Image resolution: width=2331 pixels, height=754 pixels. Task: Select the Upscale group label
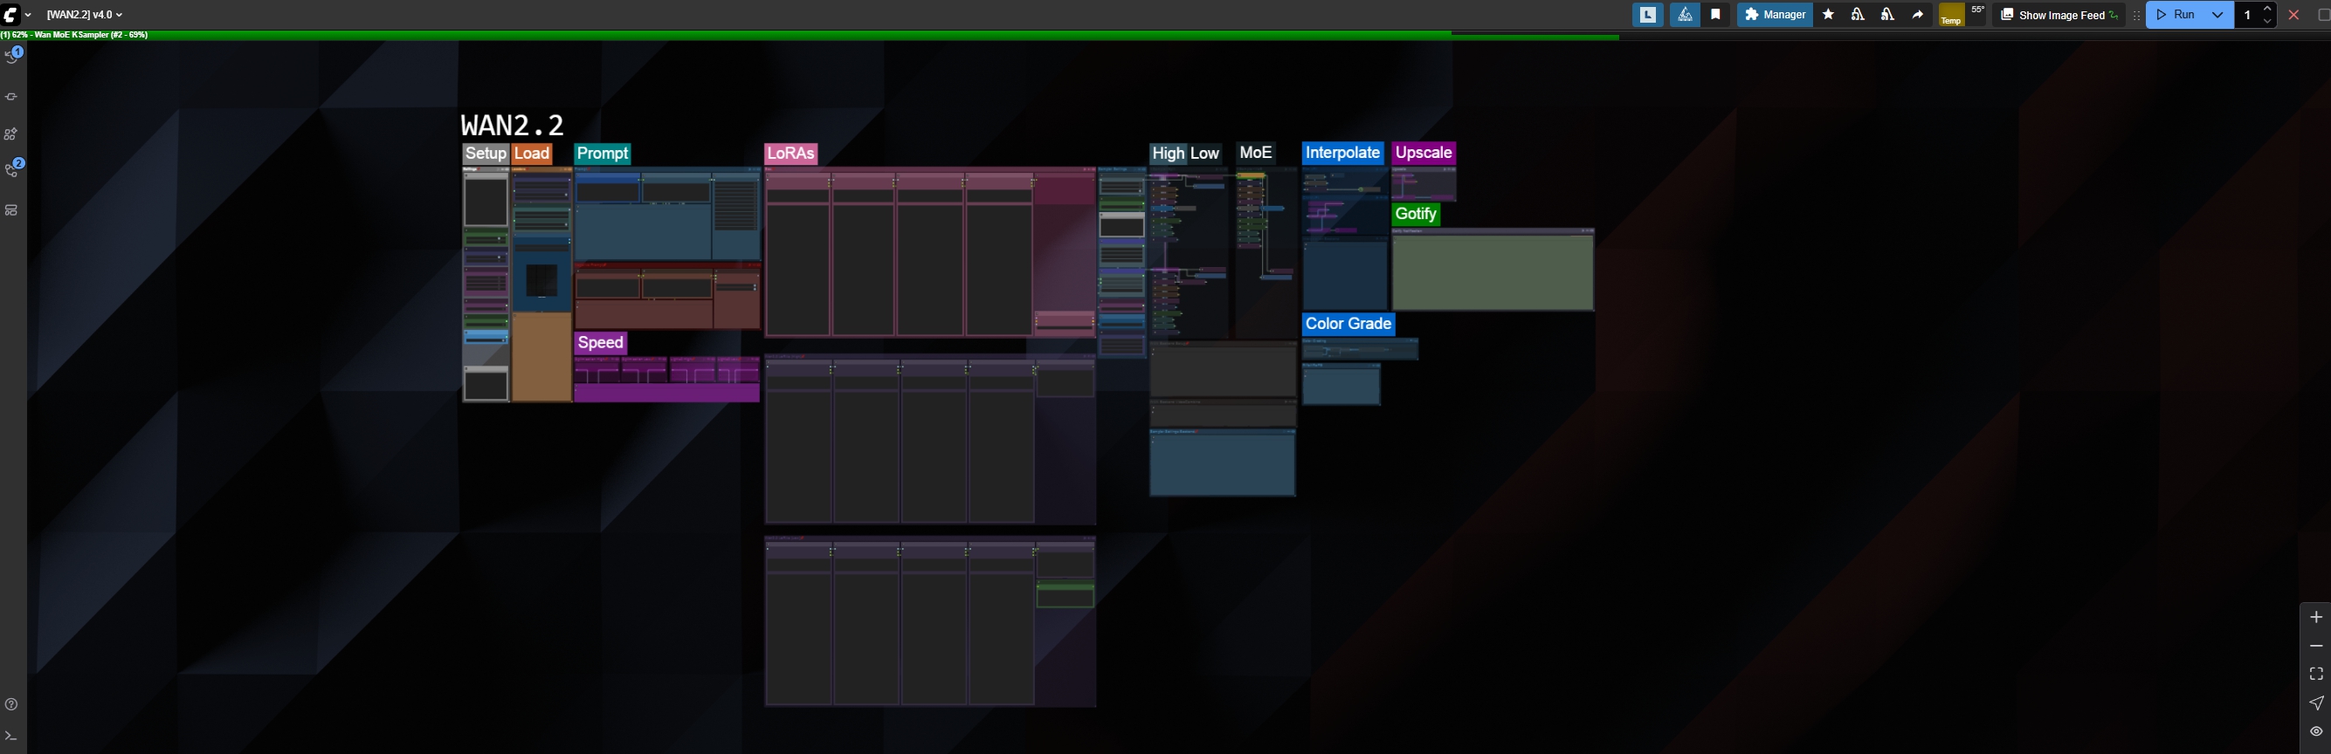tap(1424, 153)
